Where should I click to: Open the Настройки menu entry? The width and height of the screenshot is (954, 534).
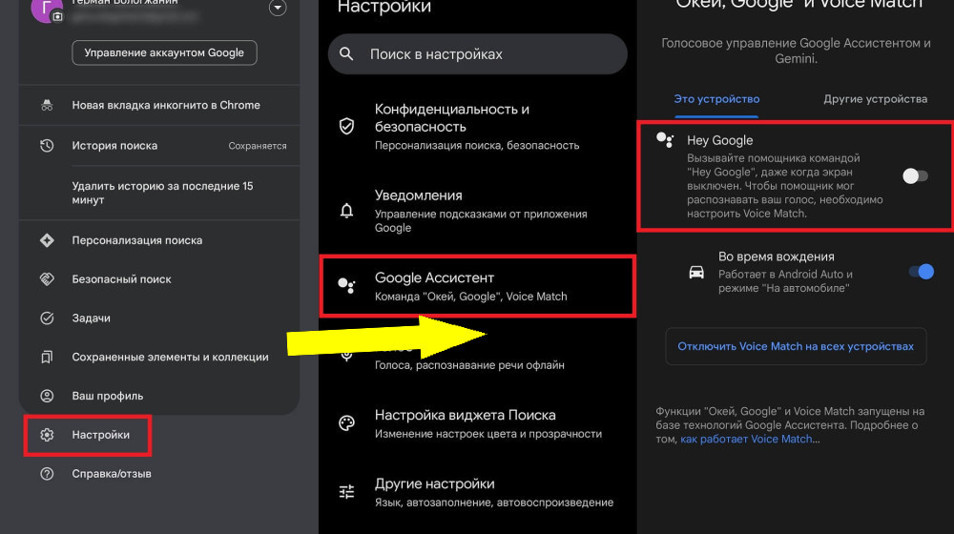click(x=88, y=435)
